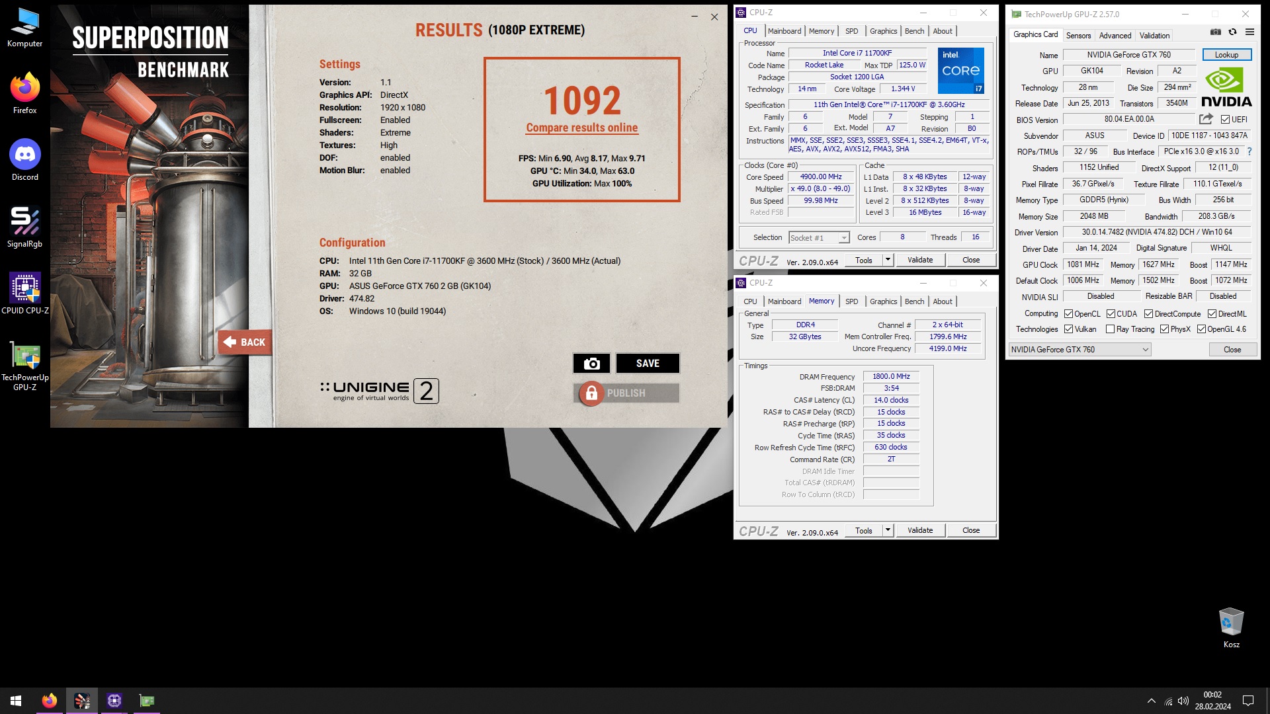Toggle the Vulkan checkbox
1270x714 pixels.
point(1068,329)
